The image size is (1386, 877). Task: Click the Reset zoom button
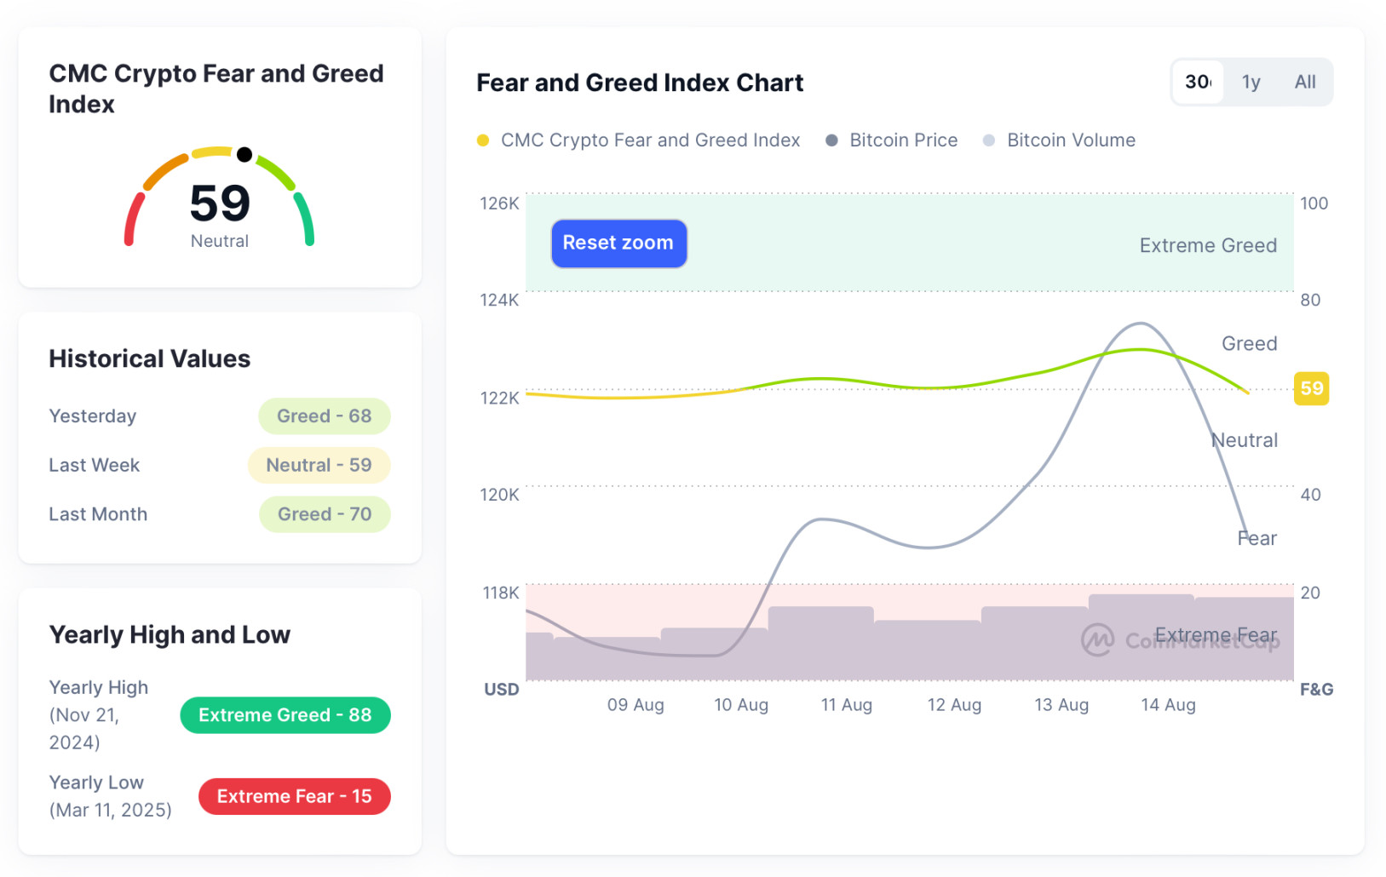click(618, 244)
